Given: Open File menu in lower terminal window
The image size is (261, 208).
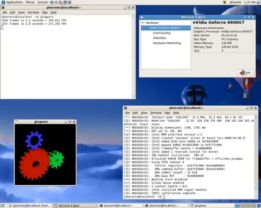Looking at the screenshot, I should coord(127,113).
